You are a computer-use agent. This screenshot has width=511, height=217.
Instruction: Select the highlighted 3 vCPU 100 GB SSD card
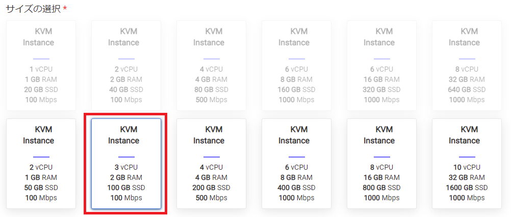126,164
